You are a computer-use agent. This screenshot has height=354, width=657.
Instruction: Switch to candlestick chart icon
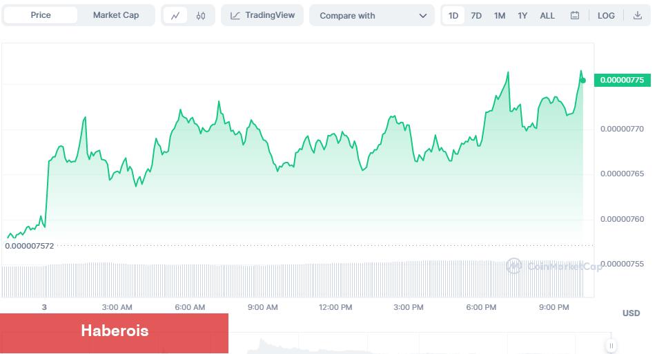(x=201, y=15)
